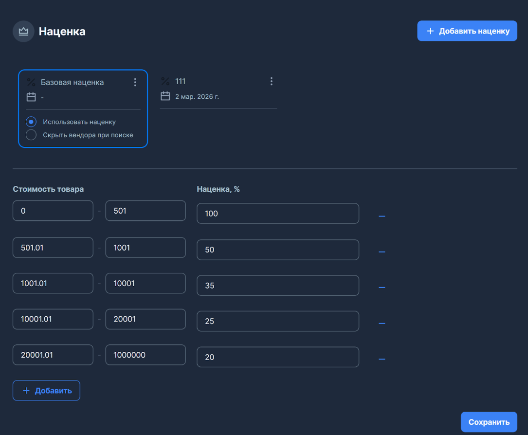Screen dimensions: 528x435
Task: Click the percent icon in Базовая наценка card
Action: click(31, 82)
